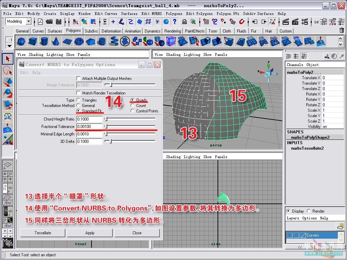Image resolution: width=347 pixels, height=260 pixels.
Task: Click the create new layer icon
Action: [x=340, y=226]
